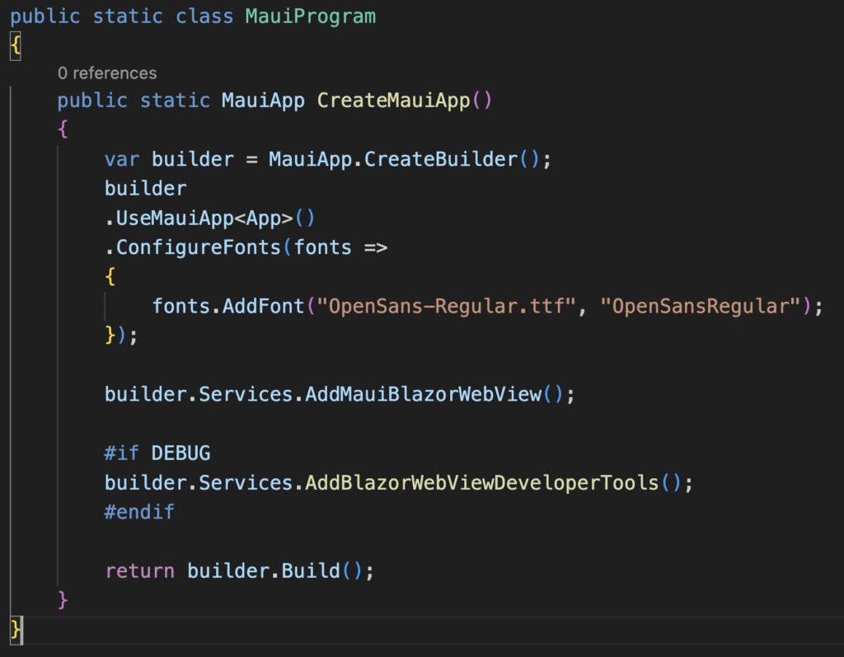Place cursor on MauiProgram class name

310,16
